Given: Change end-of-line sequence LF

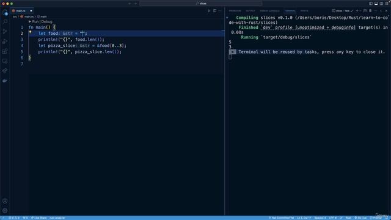Looking at the screenshot, I should tap(341, 218).
